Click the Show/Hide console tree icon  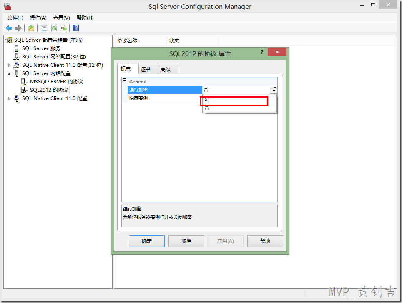44,28
